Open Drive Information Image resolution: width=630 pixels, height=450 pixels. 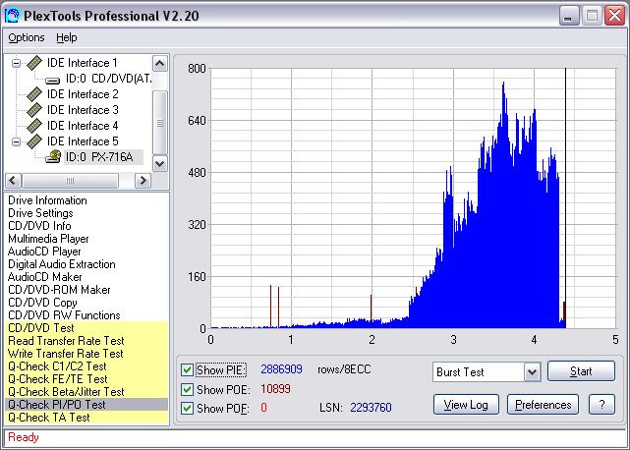tap(47, 200)
